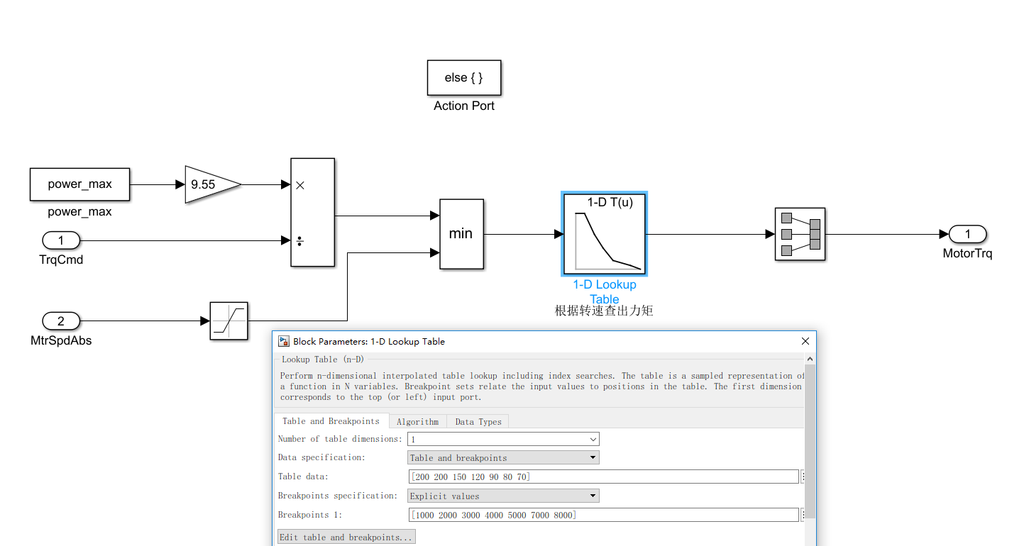Switch to the Algorithm tab
Image resolution: width=1029 pixels, height=546 pixels.
418,422
